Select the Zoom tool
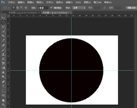The height and width of the screenshot is (108, 137). (x=3, y=105)
